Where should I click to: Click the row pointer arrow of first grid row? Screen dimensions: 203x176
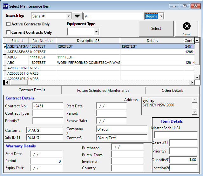(x=5, y=46)
